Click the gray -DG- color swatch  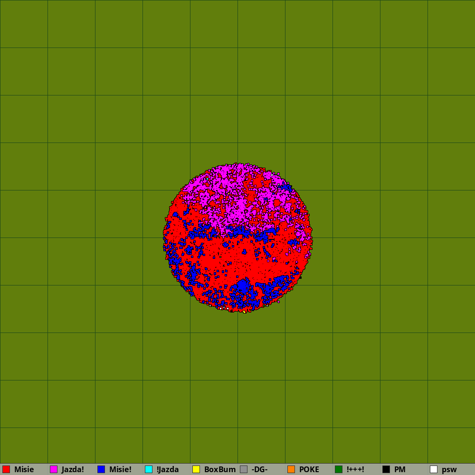point(244,469)
